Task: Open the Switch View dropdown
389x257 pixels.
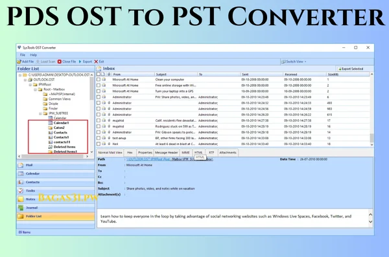Action: [x=294, y=61]
